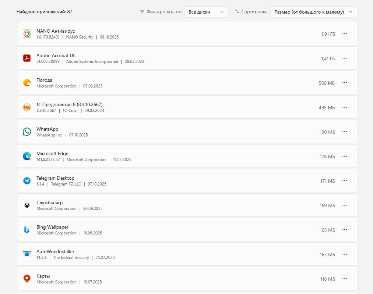
Task: Click the Adobe Systems Incorporated publisher text
Action: coord(92,61)
